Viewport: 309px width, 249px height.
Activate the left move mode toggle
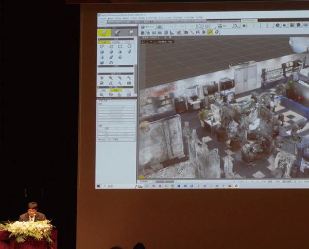104,91
